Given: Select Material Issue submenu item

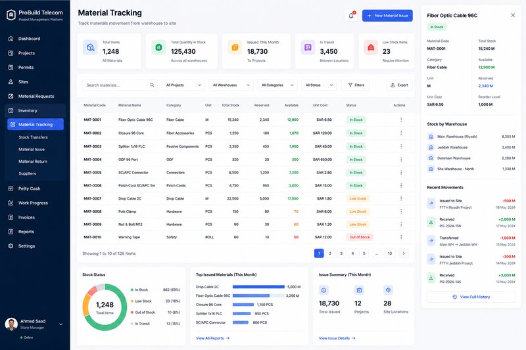Looking at the screenshot, I should click(32, 149).
